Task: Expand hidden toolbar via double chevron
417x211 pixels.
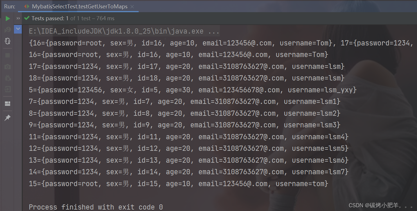Action: [18, 19]
